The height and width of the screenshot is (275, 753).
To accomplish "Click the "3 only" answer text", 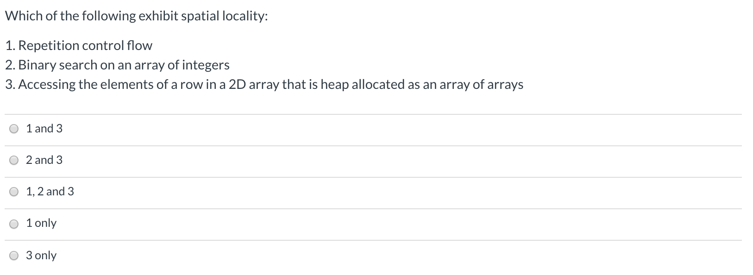I will click(41, 255).
